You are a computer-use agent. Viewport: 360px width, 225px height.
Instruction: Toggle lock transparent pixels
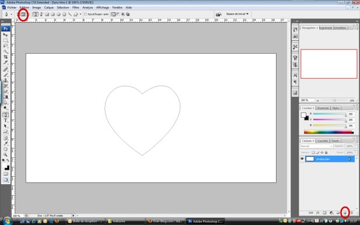click(313, 153)
